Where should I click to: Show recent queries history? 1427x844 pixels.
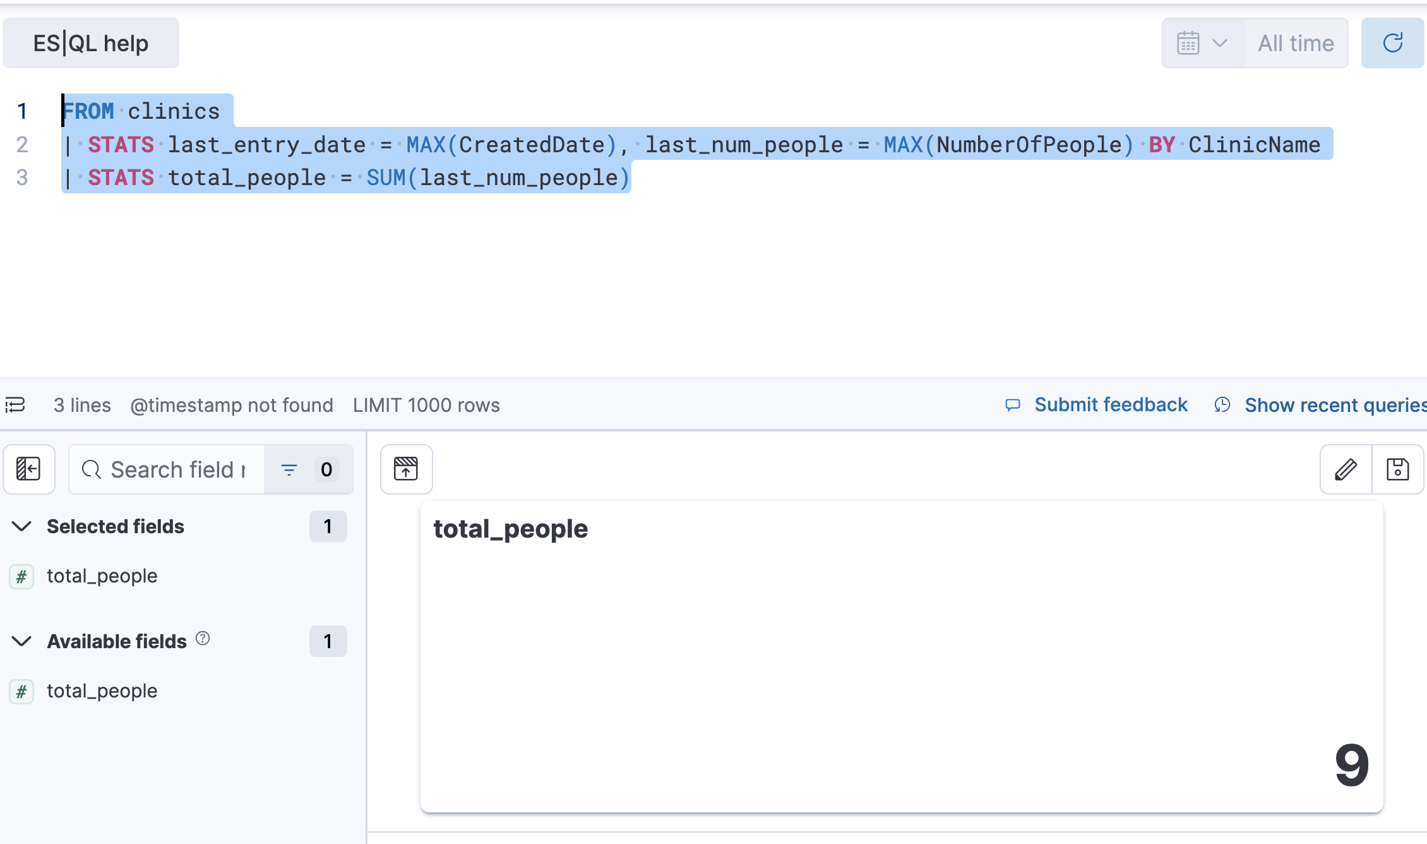[1334, 404]
